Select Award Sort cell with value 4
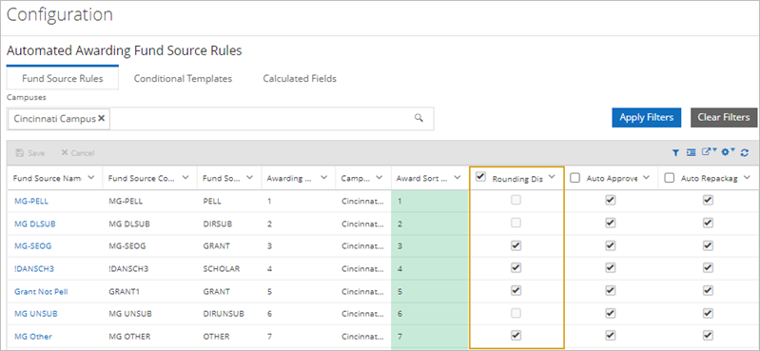760x351 pixels. 429,268
